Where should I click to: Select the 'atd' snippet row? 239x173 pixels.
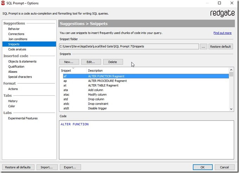pyautogui.click(x=146, y=99)
